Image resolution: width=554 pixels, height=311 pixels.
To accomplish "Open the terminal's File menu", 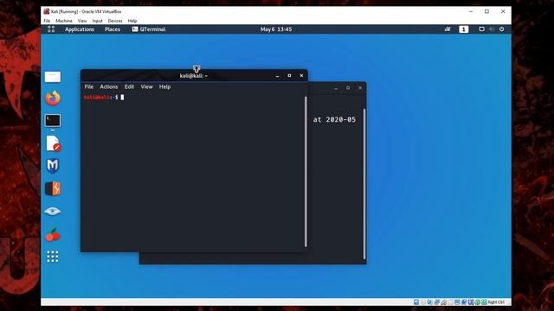I will (x=89, y=86).
